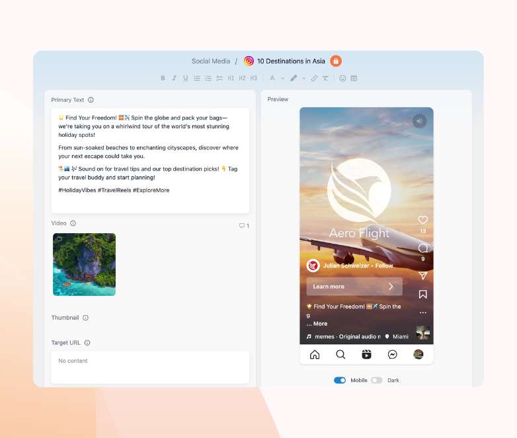Click the memes Original audio label
The height and width of the screenshot is (438, 517).
(x=344, y=336)
